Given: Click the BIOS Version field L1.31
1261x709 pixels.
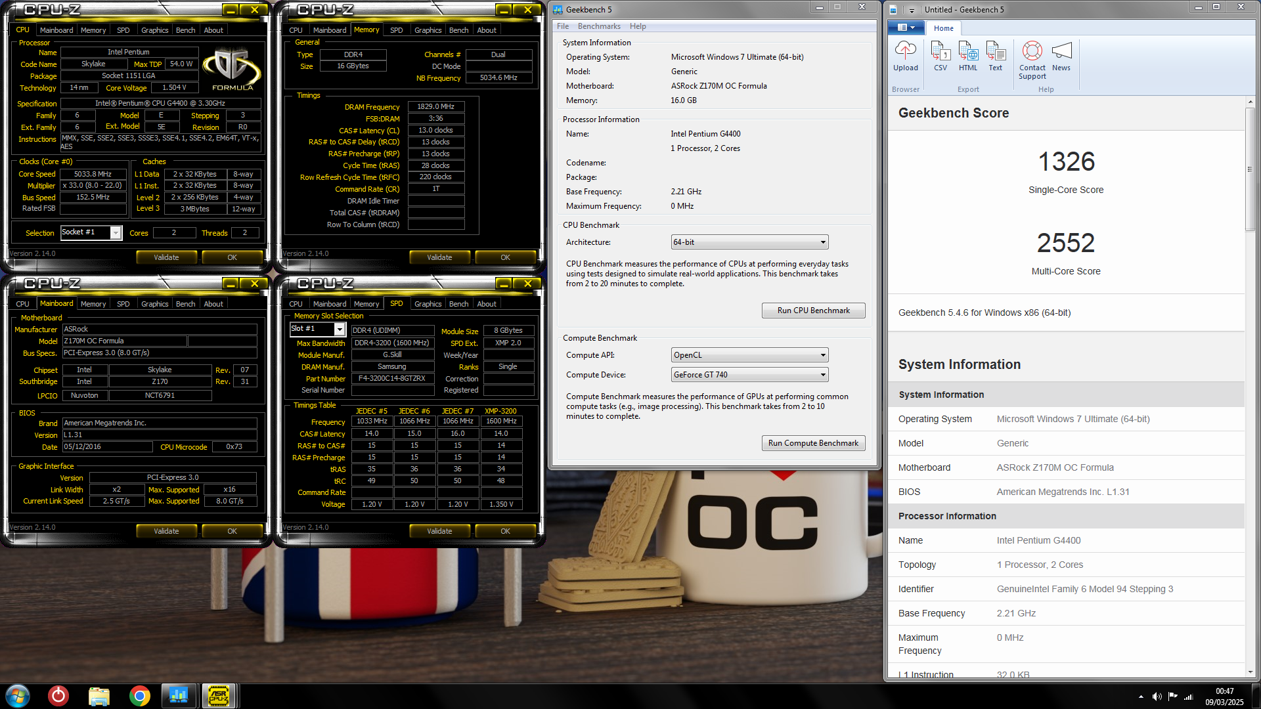Looking at the screenshot, I should [160, 435].
